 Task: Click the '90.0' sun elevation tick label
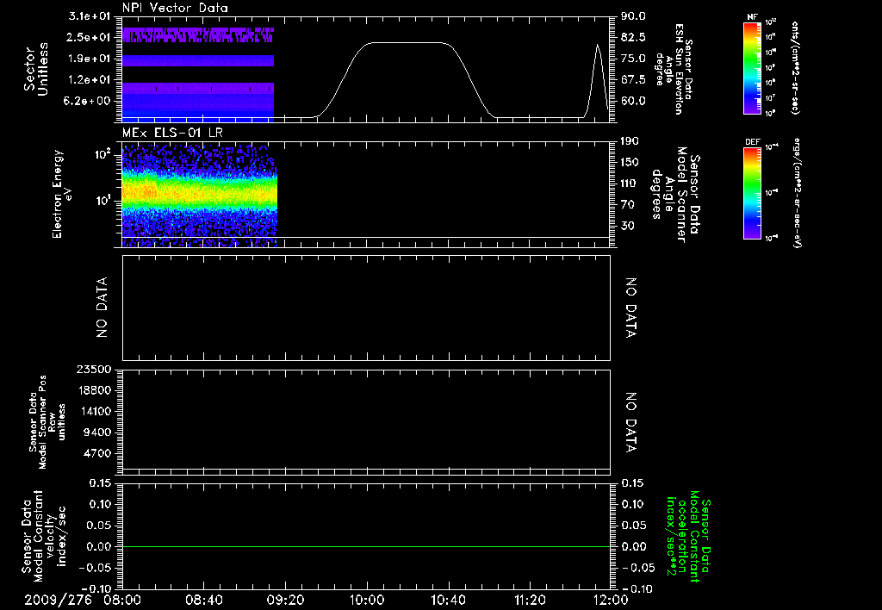click(x=633, y=16)
